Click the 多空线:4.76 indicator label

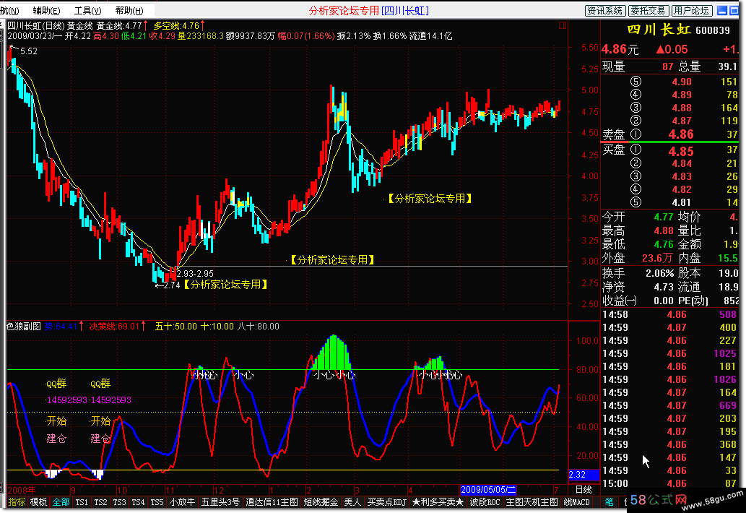coord(176,26)
